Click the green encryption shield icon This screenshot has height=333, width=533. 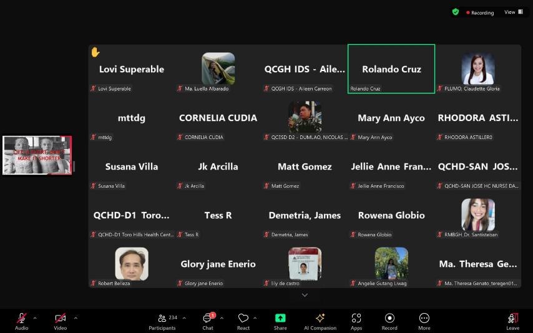tap(456, 12)
